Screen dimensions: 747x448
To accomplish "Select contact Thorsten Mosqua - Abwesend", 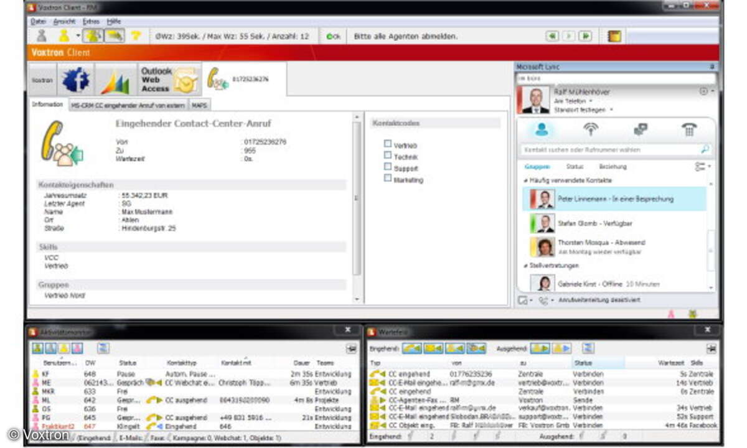I will [614, 246].
